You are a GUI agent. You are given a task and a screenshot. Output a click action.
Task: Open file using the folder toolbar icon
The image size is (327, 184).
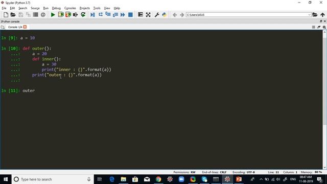13,15
